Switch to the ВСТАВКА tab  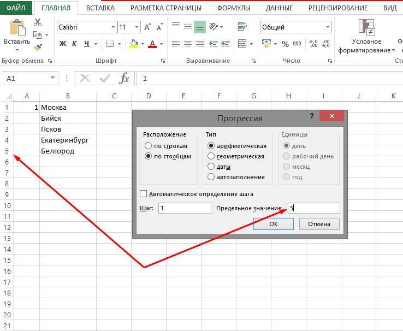pos(100,8)
